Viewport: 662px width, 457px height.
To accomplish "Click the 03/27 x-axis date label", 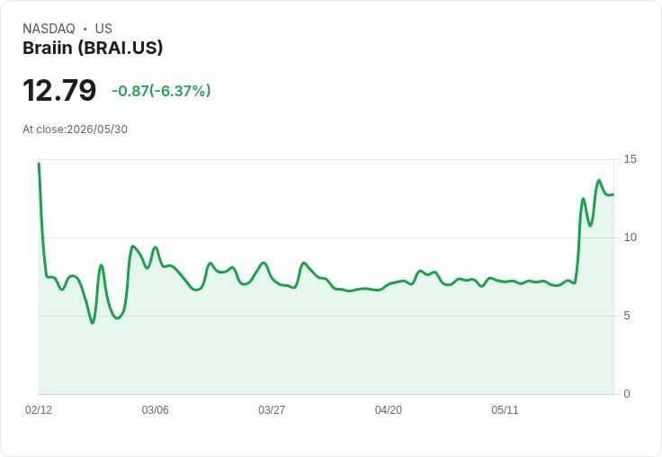I will pos(272,410).
